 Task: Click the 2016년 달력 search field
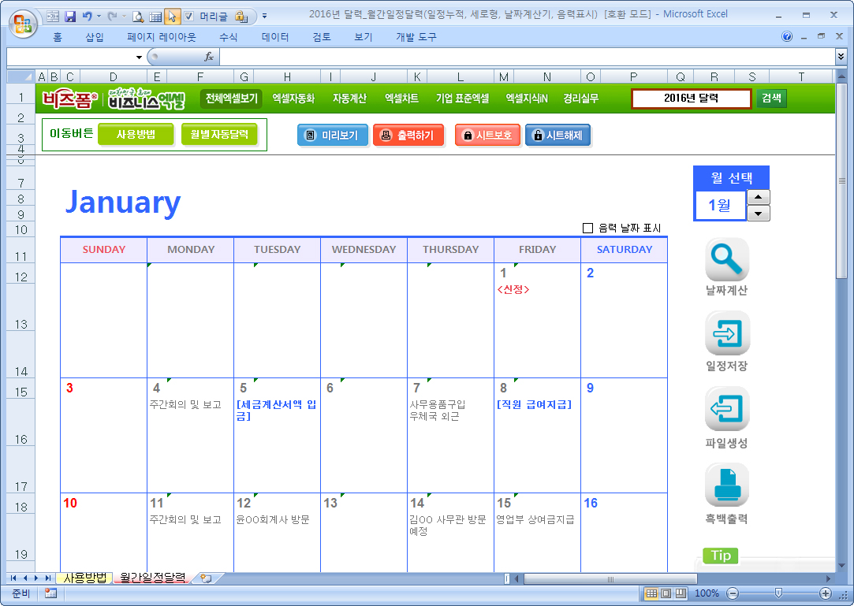click(691, 99)
